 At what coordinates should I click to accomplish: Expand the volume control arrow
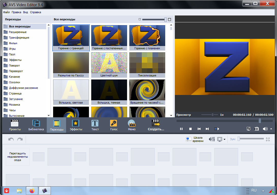point(271,129)
